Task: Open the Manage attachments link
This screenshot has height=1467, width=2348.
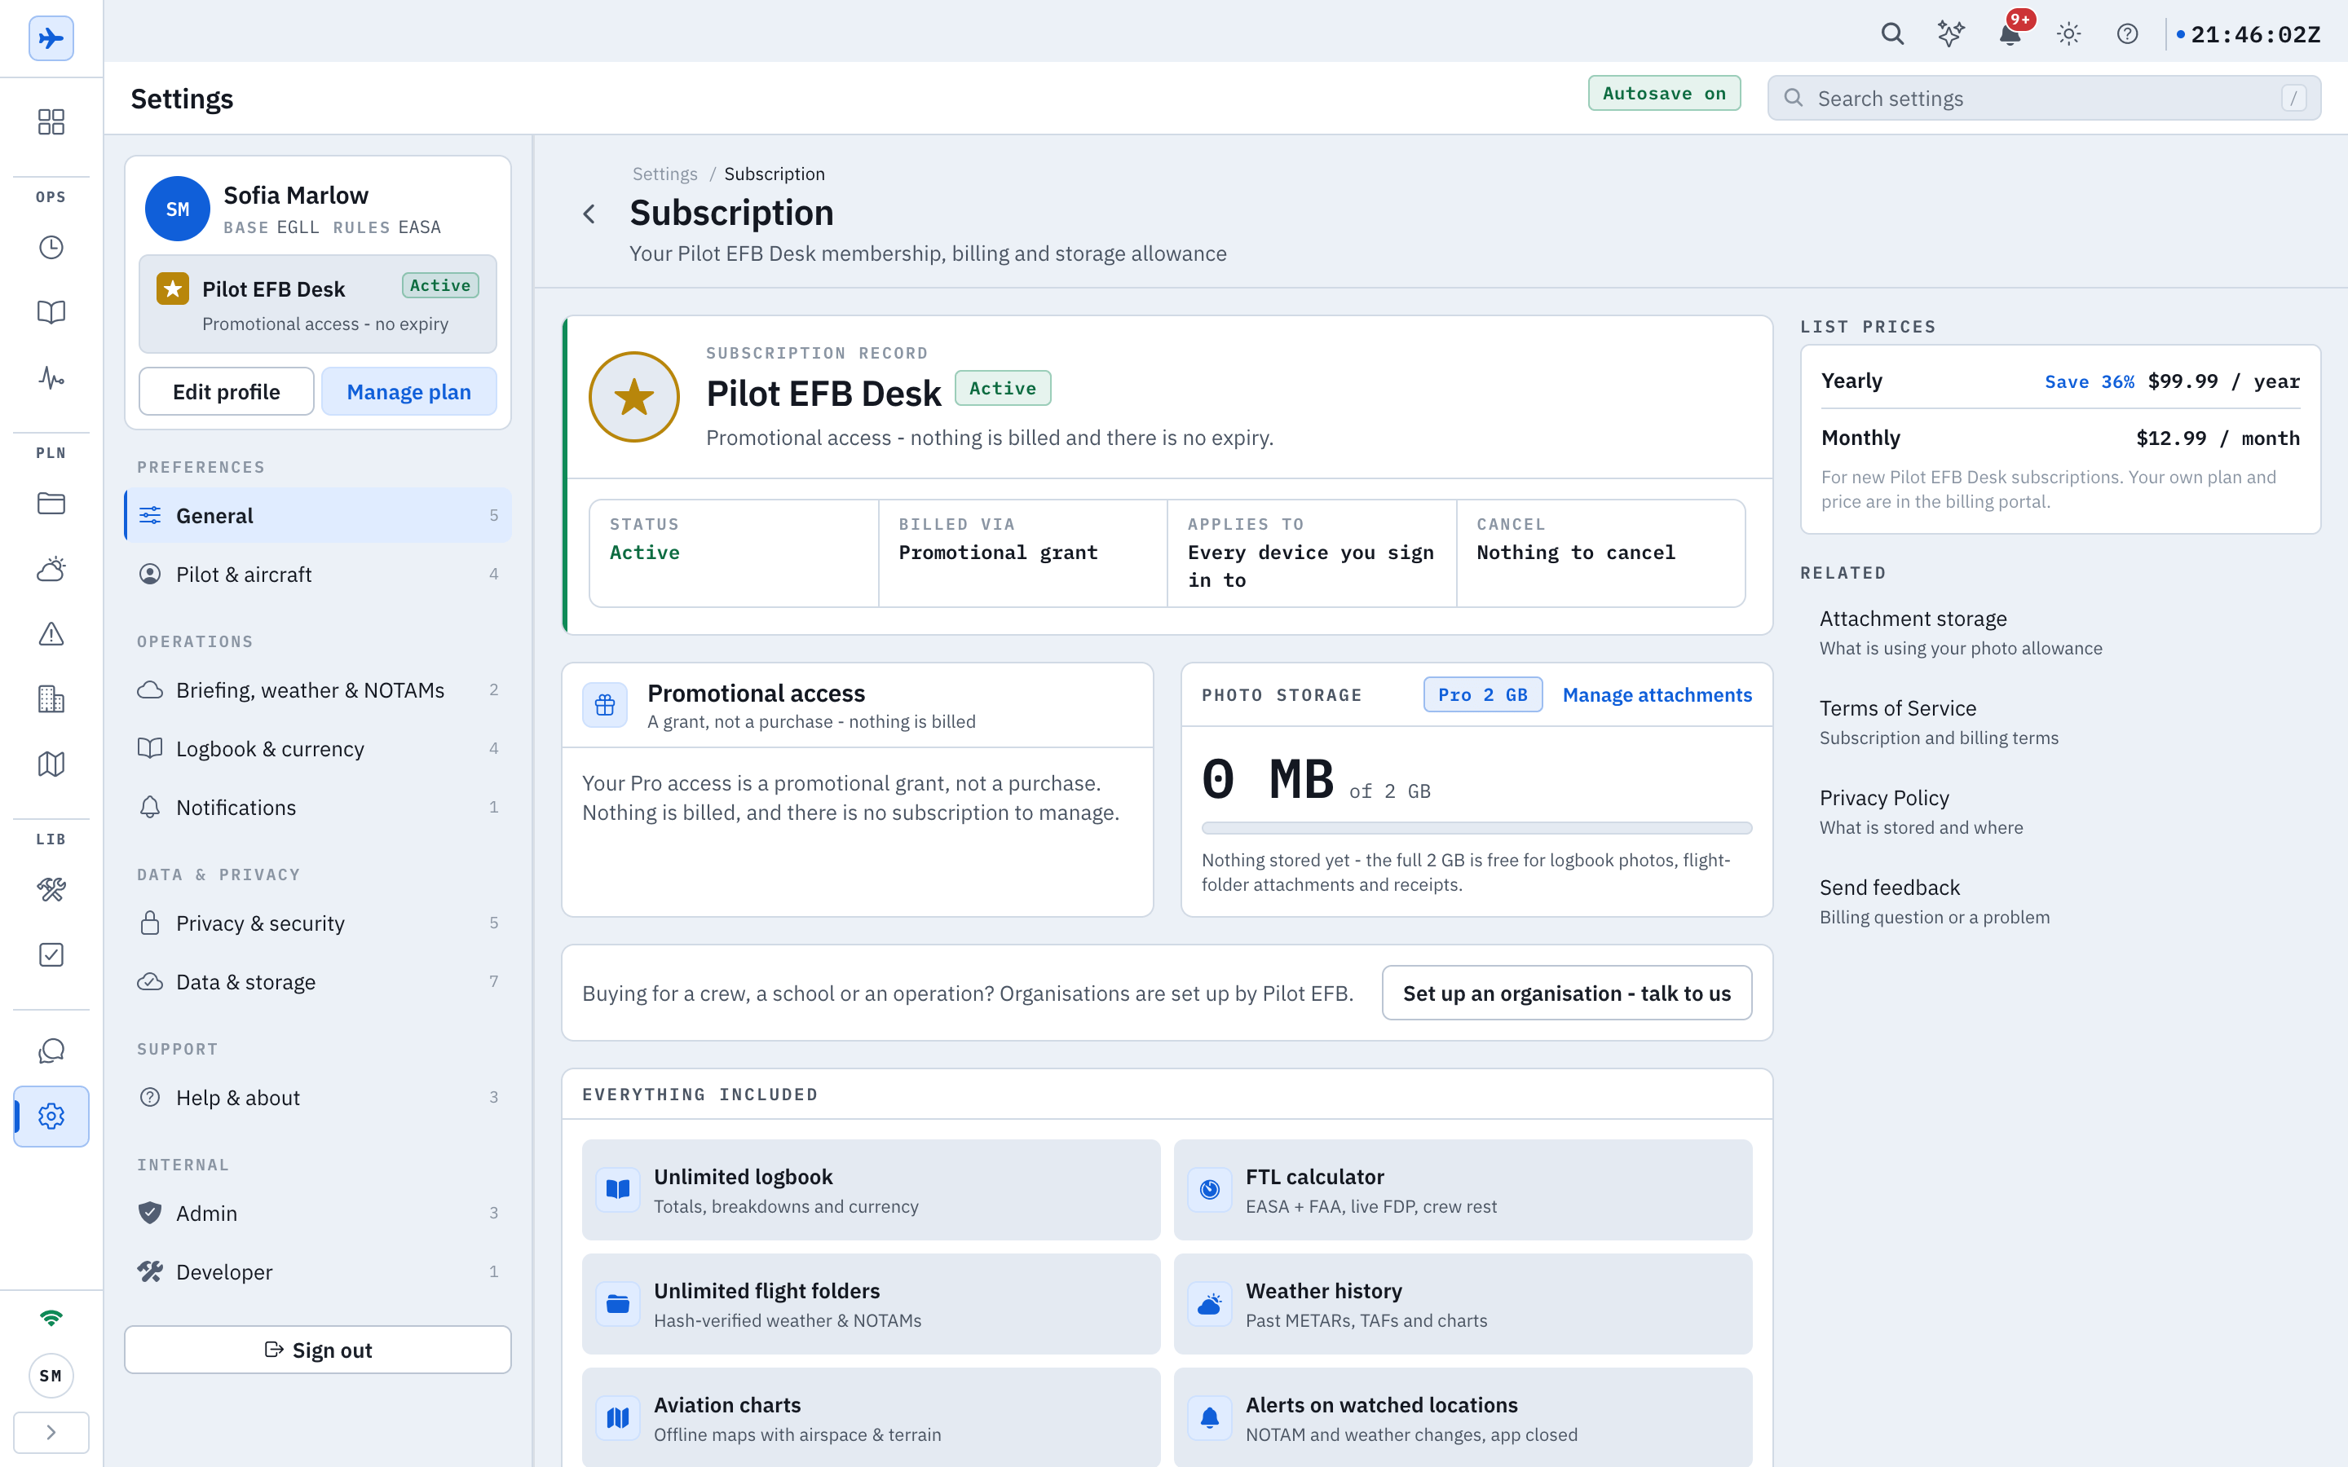Action: tap(1657, 694)
